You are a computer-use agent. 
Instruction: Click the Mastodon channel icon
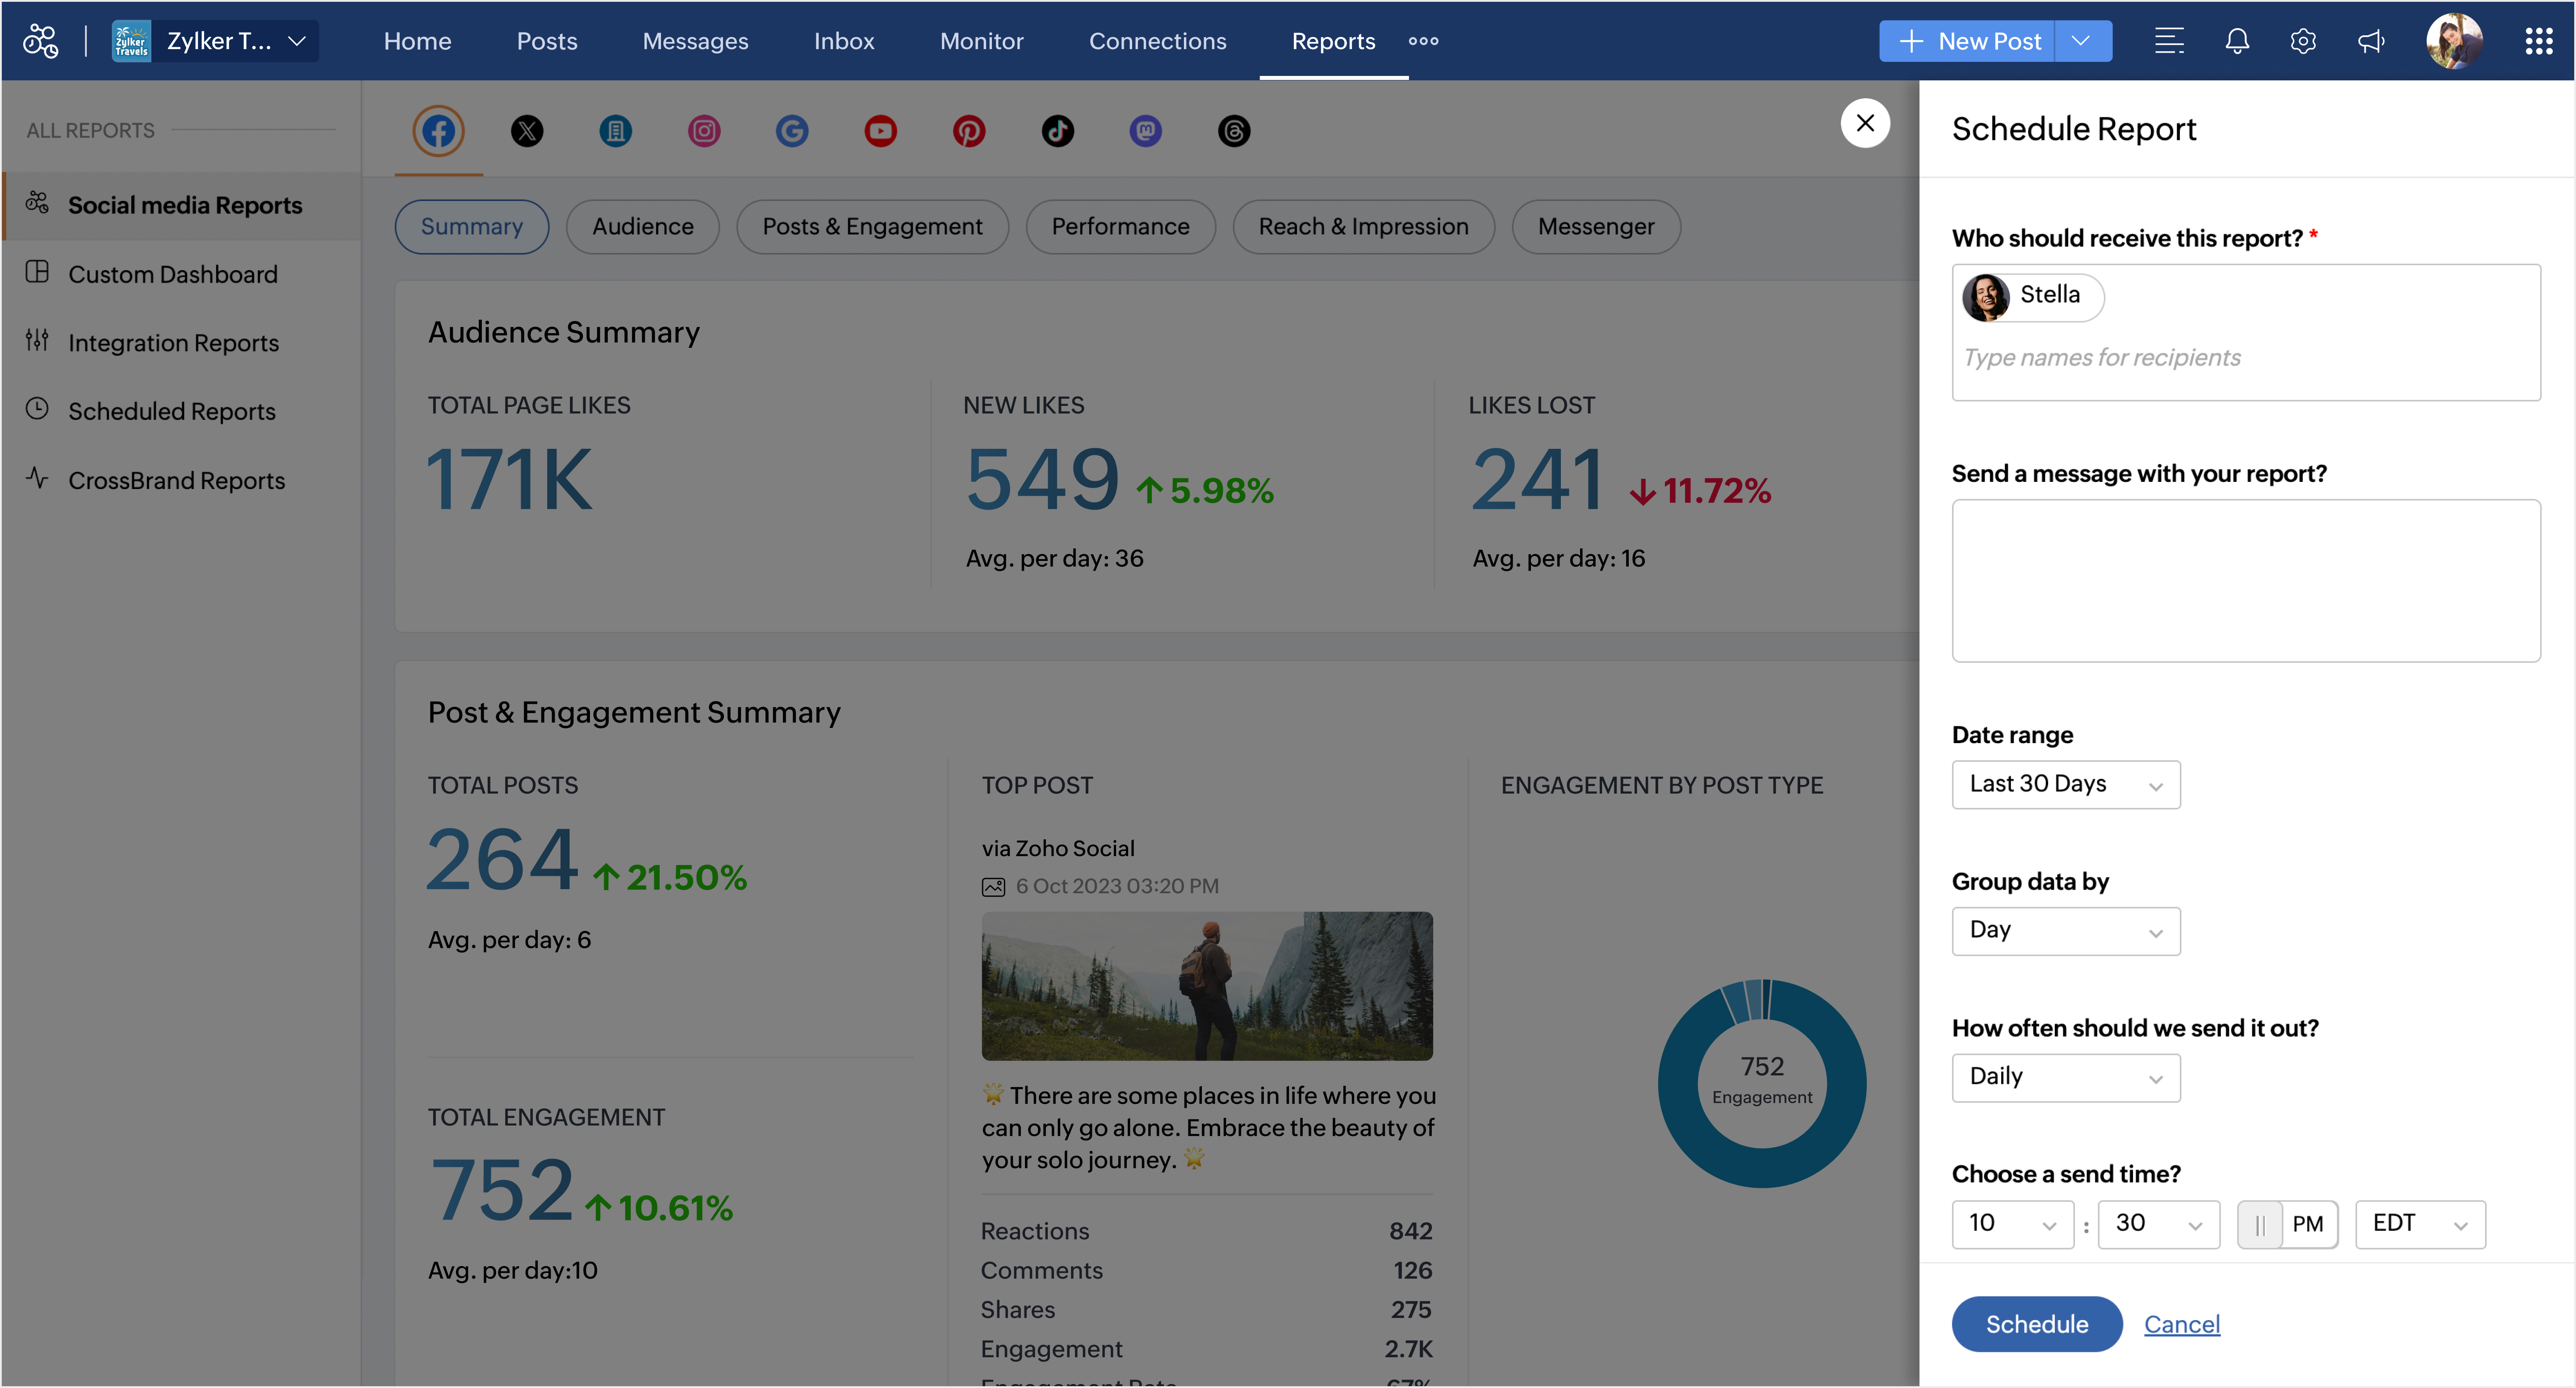point(1145,131)
